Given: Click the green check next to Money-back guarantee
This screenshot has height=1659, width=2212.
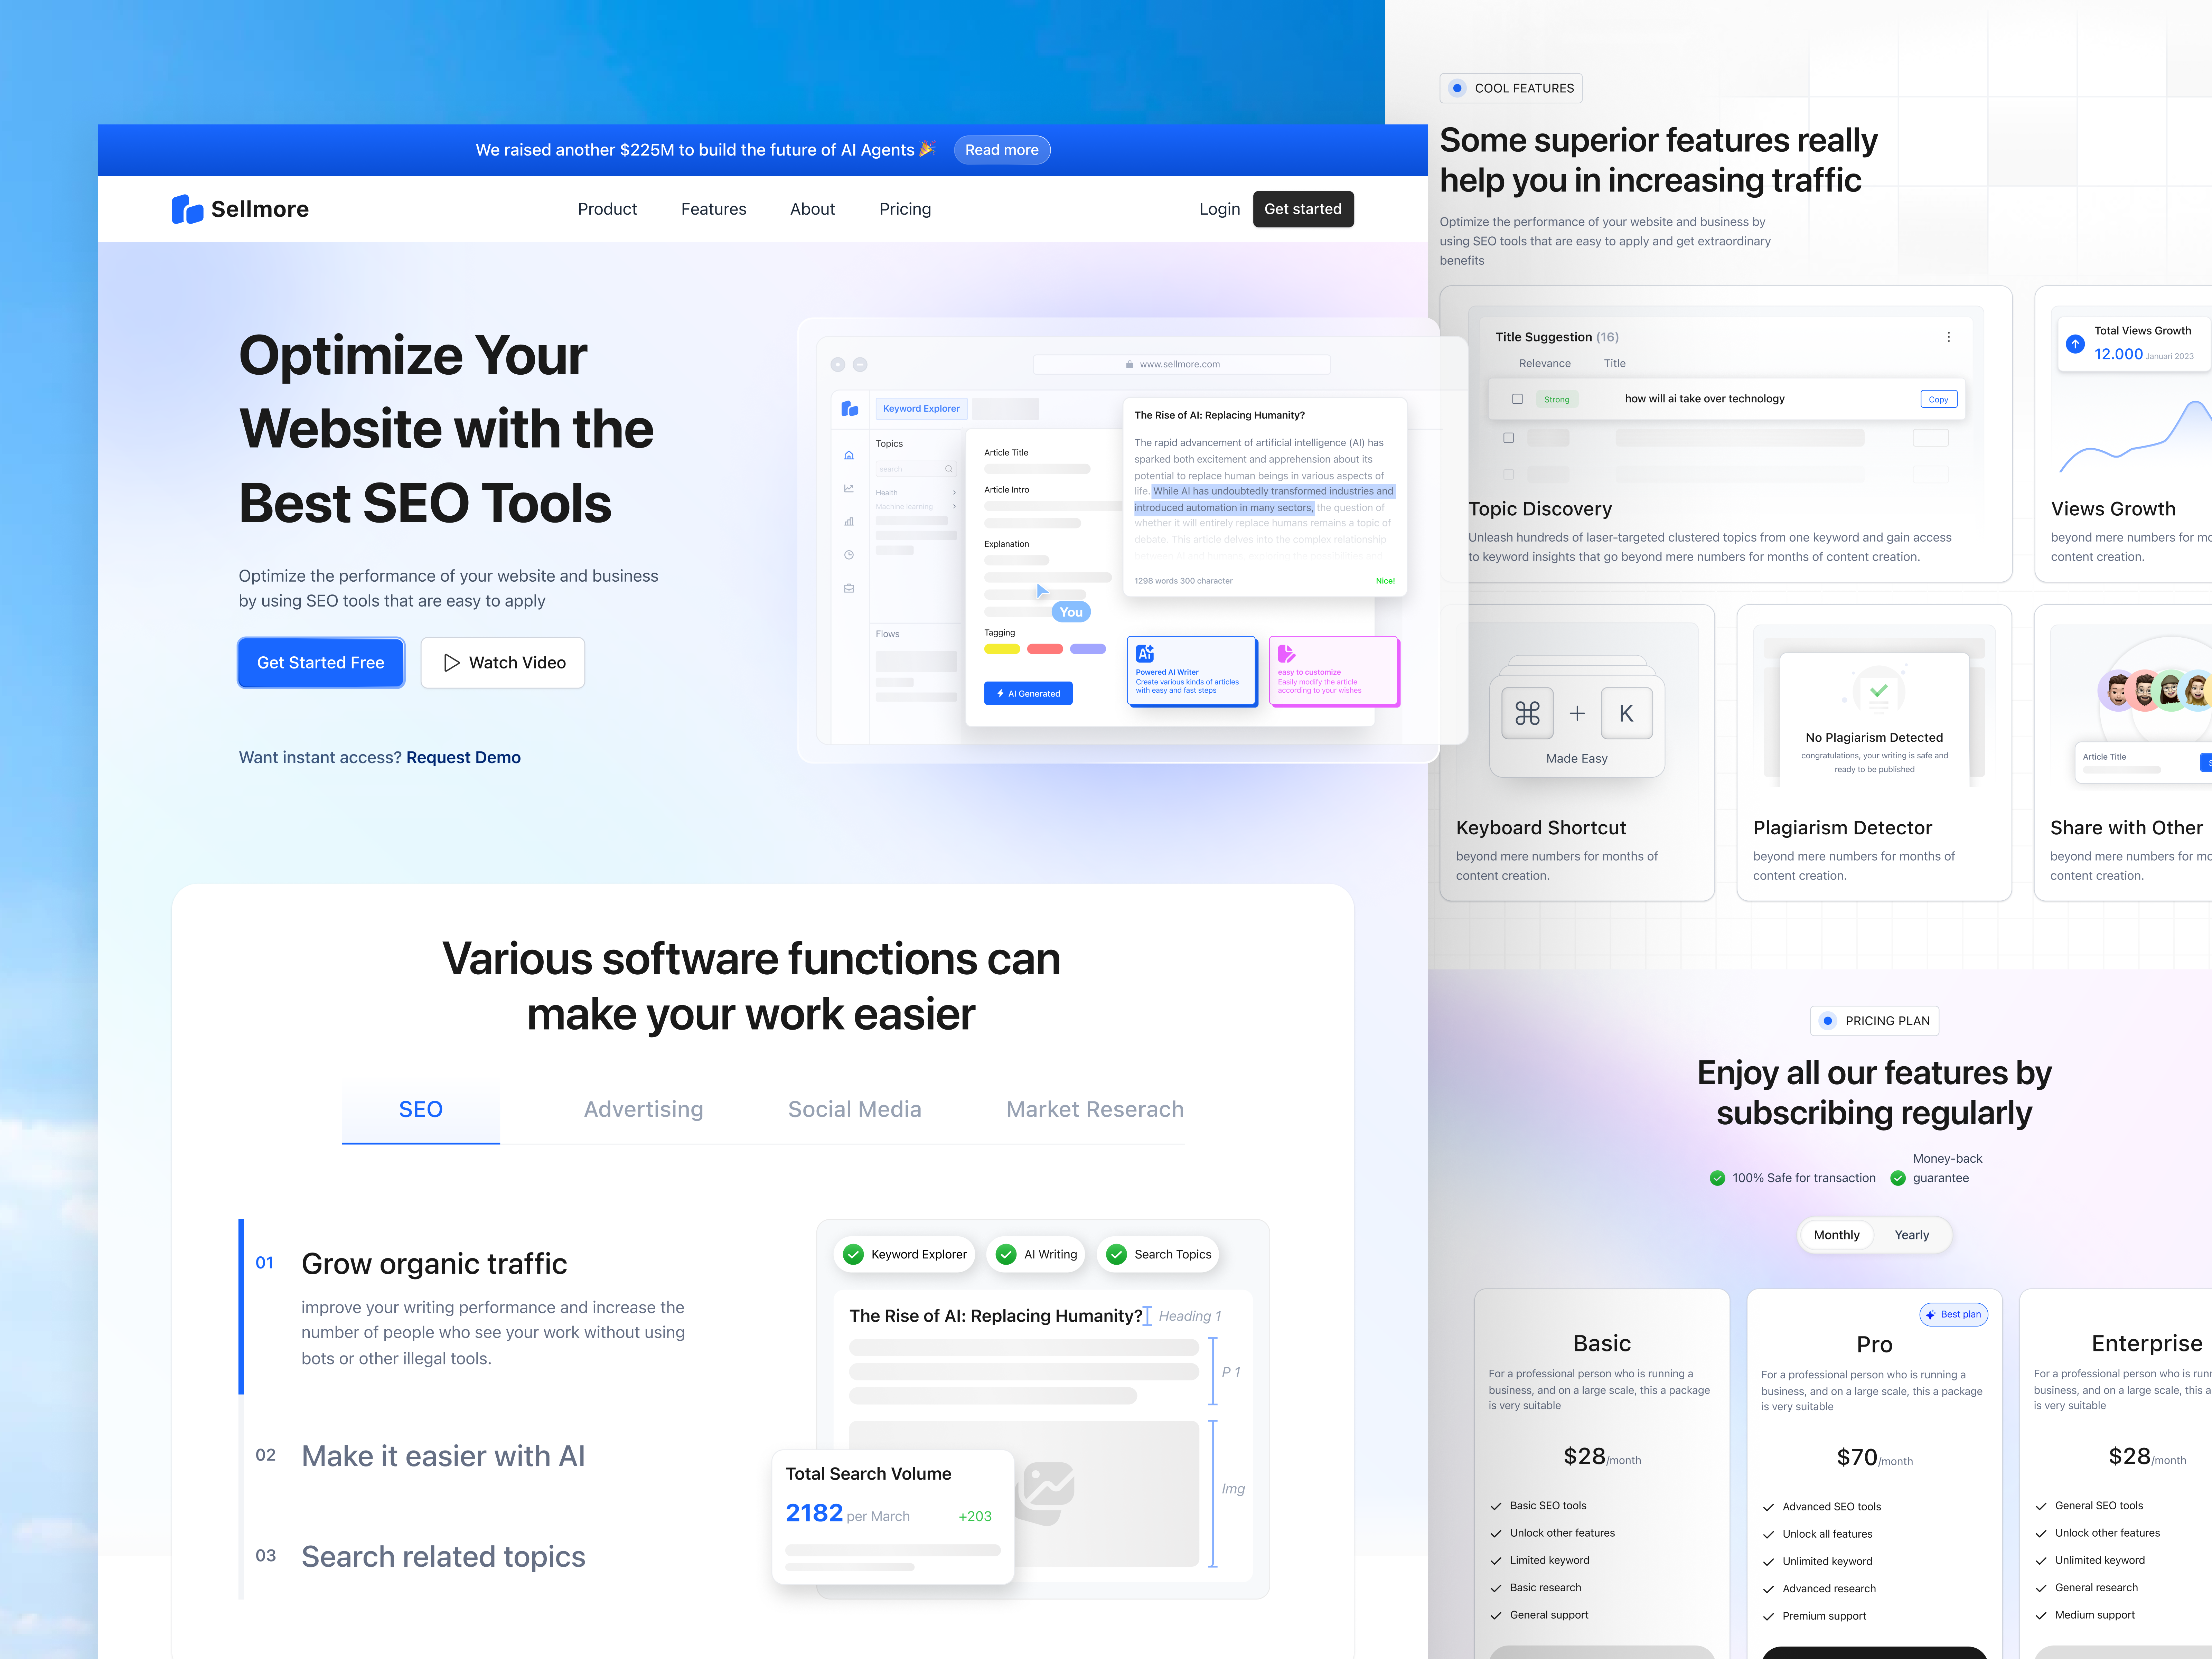Looking at the screenshot, I should pos(1898,1178).
